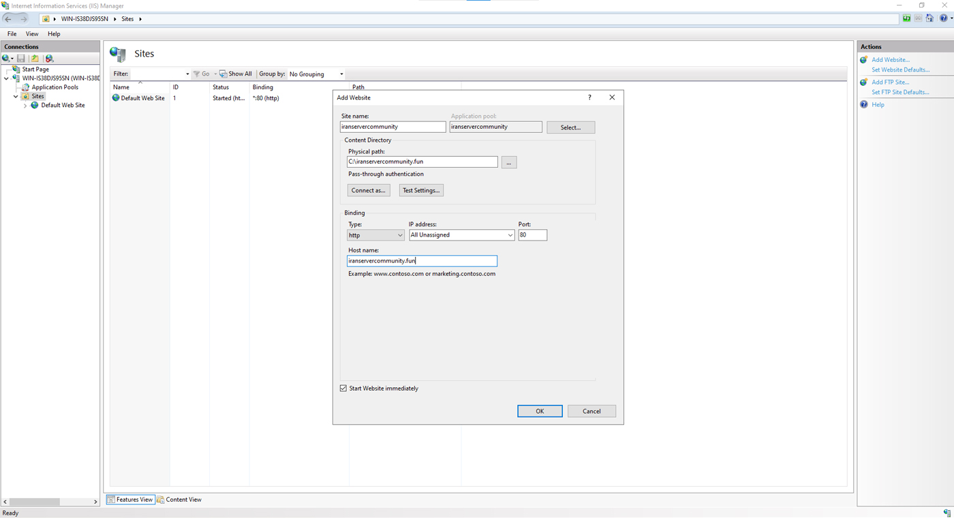Open the Group by dropdown

point(316,74)
